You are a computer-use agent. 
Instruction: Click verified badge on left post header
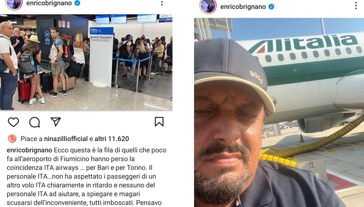77,3
